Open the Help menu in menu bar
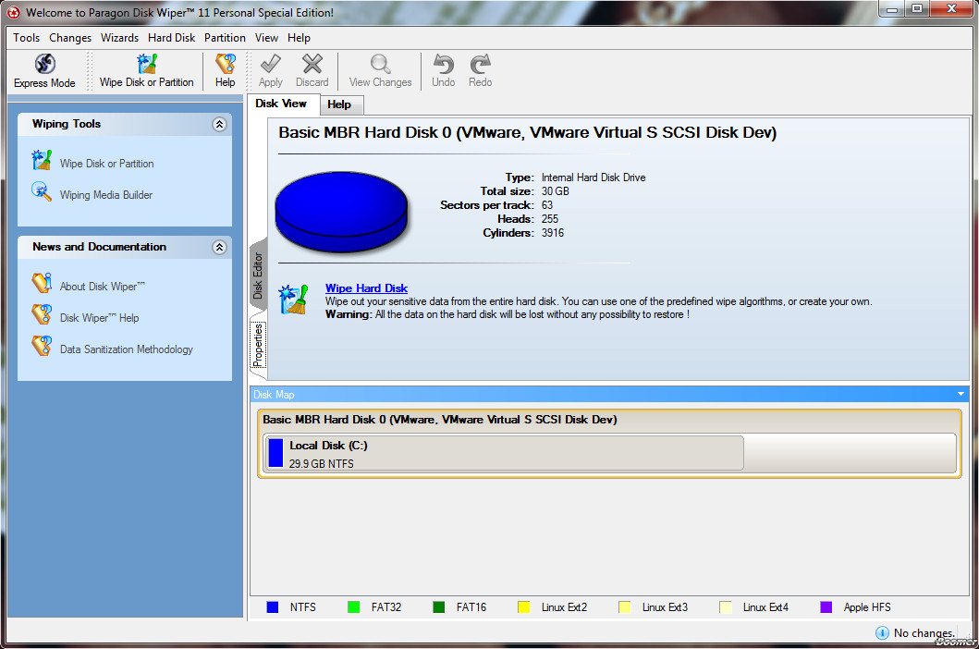Screen dimensions: 979x649 click(x=300, y=38)
